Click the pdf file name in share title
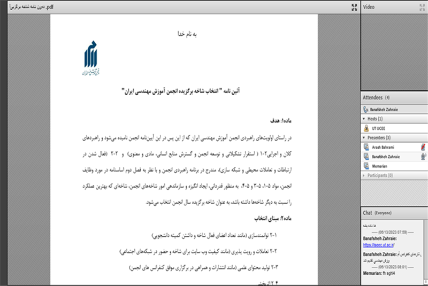The height and width of the screenshot is (286, 428). pos(32,7)
